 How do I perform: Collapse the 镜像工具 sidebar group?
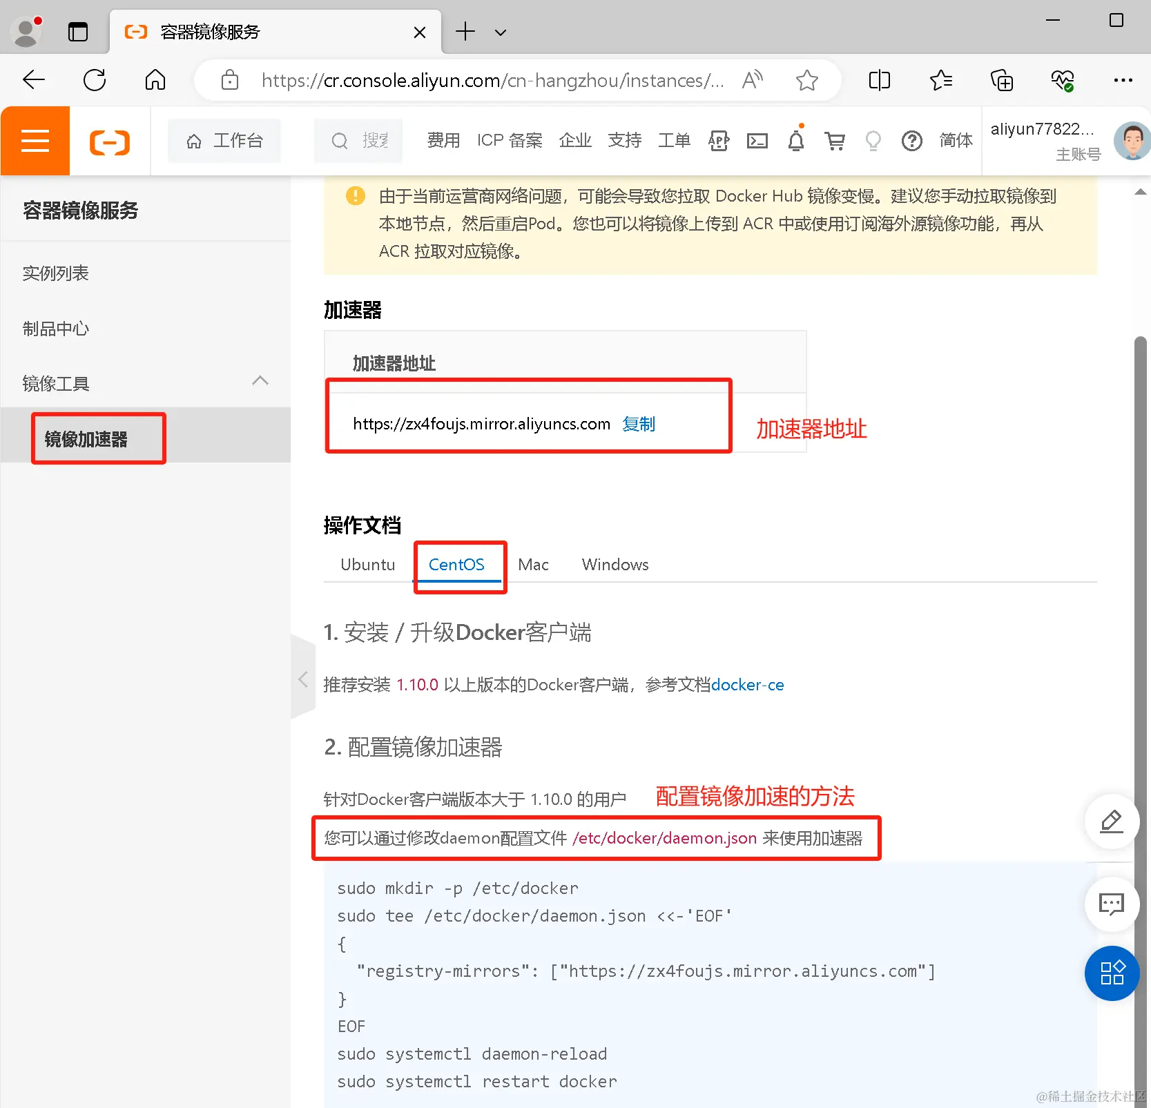260,381
